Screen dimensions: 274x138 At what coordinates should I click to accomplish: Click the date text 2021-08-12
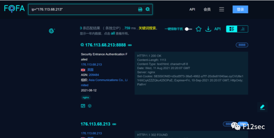point(89,90)
